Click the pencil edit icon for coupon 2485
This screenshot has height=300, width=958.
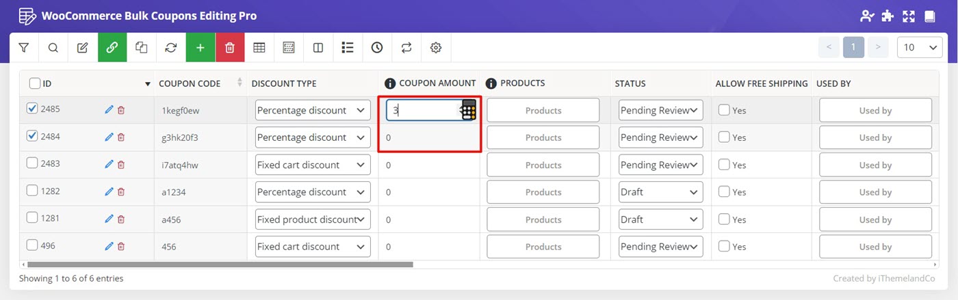coord(109,110)
